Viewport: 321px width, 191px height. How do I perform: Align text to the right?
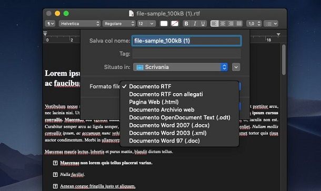(230, 24)
